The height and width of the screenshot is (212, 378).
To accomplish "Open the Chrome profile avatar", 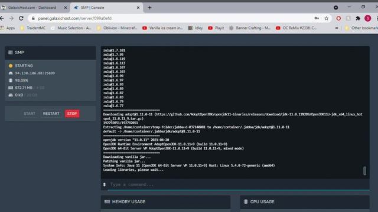I will [x=367, y=18].
